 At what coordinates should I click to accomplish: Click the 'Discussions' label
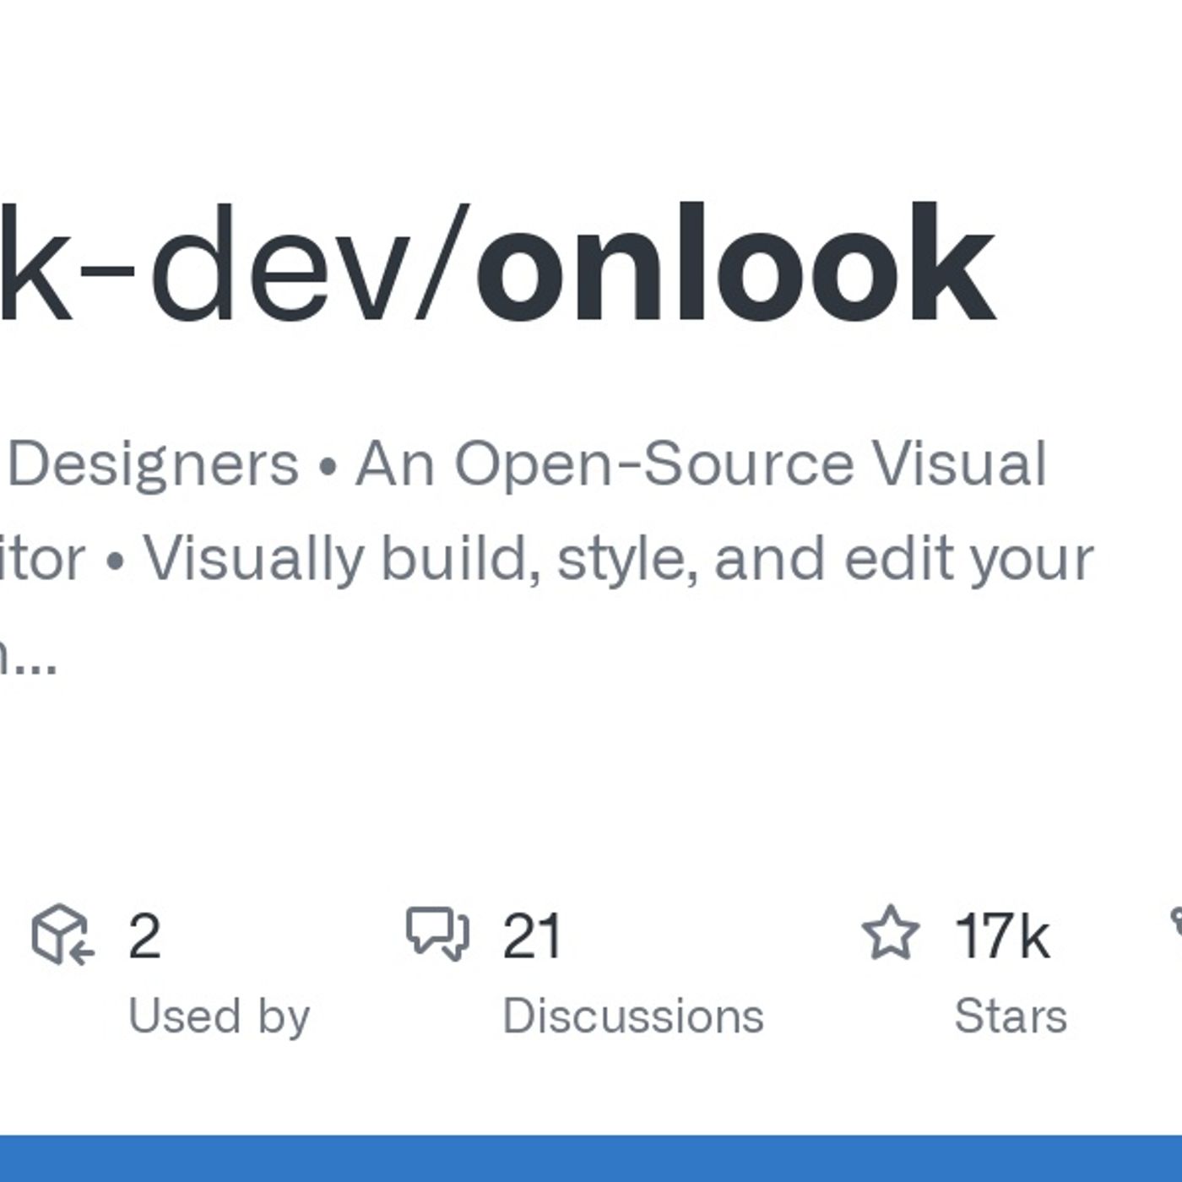pos(633,1016)
